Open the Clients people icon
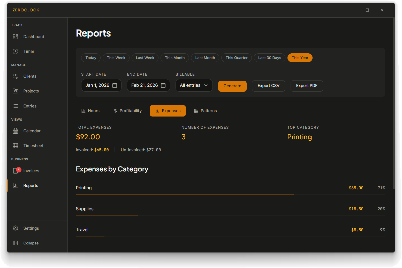 [x=16, y=76]
